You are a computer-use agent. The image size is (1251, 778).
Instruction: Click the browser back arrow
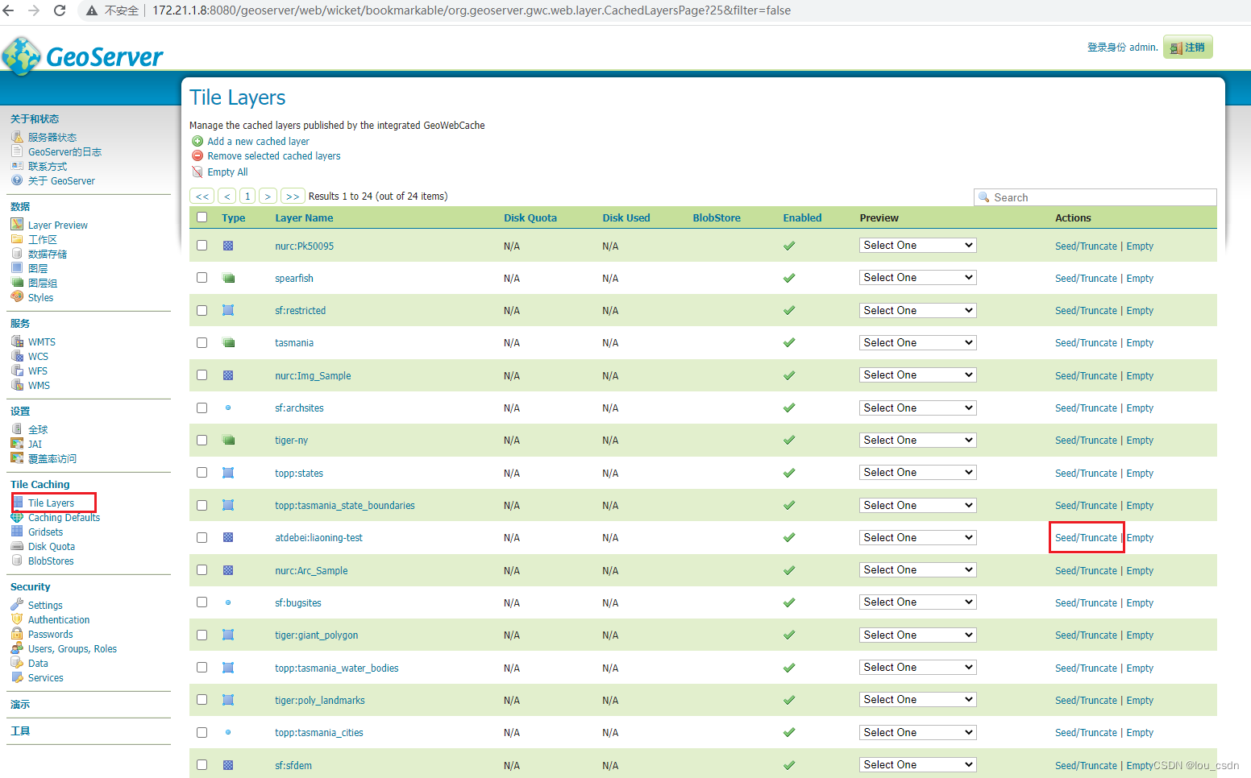tap(8, 10)
